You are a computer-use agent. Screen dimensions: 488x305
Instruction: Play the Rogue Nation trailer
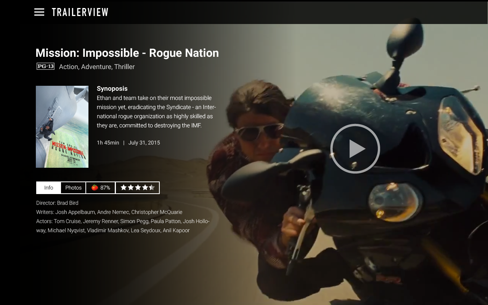(355, 149)
